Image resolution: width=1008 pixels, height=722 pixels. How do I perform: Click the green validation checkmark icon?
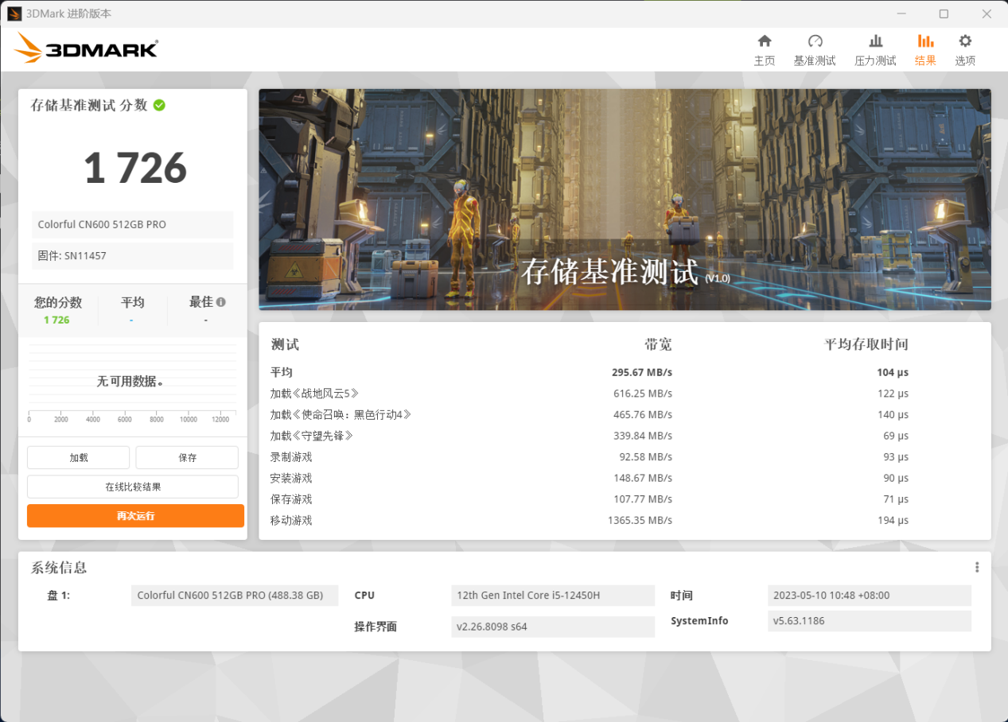[159, 105]
